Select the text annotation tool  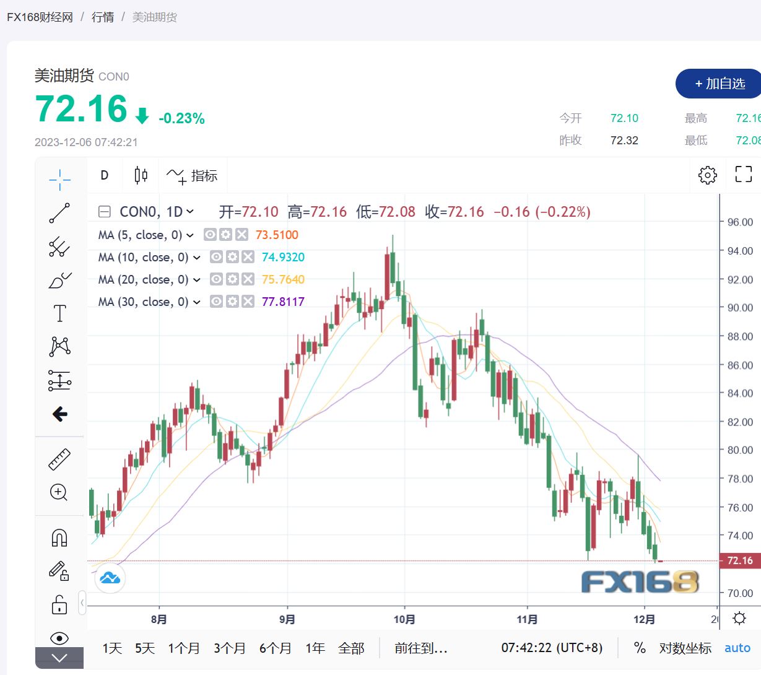[x=59, y=313]
